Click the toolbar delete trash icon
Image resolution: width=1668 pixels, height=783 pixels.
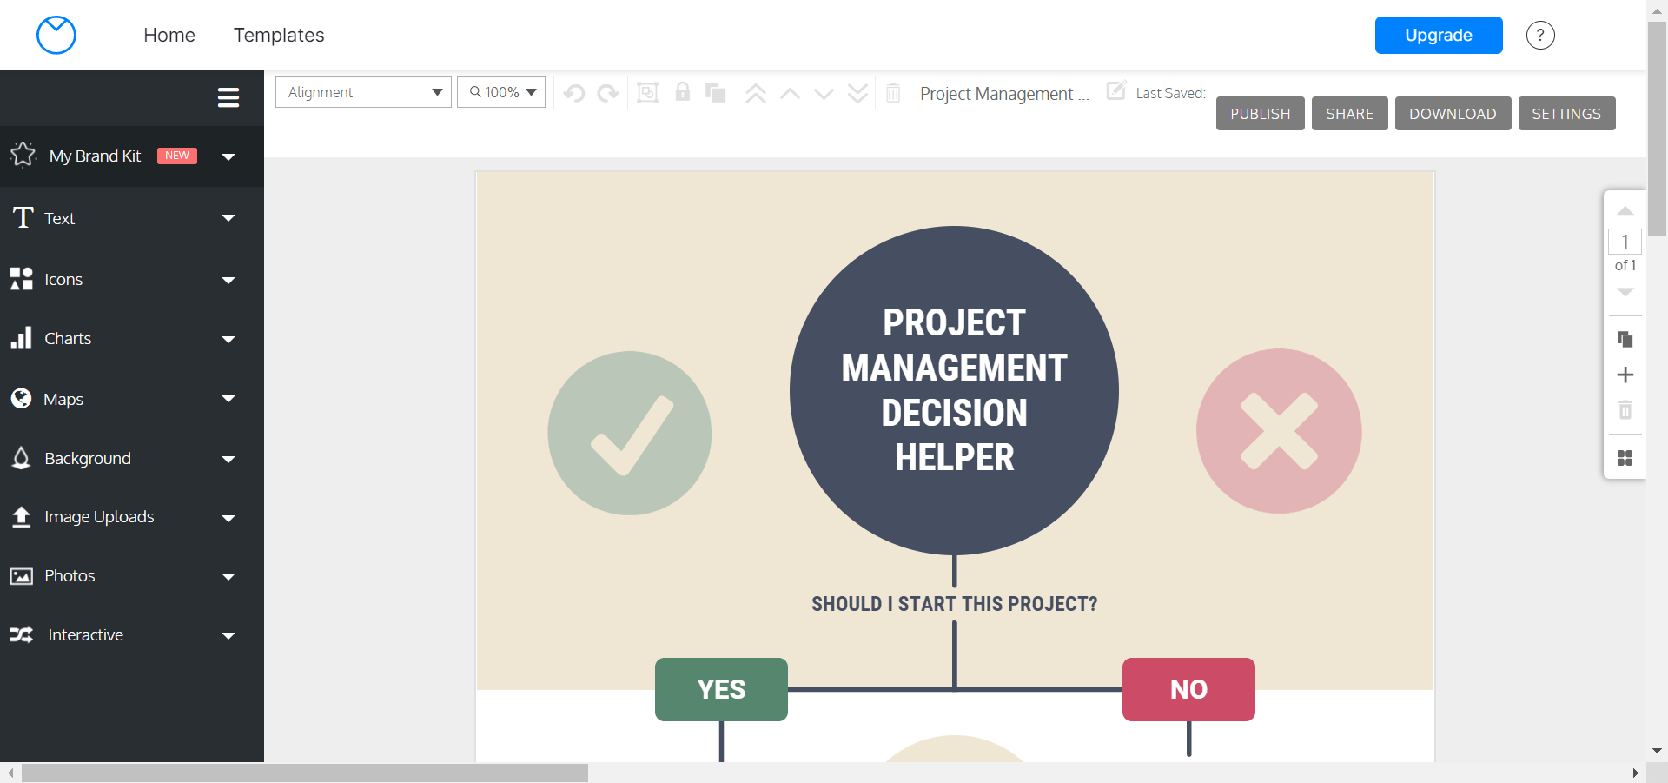(x=893, y=93)
